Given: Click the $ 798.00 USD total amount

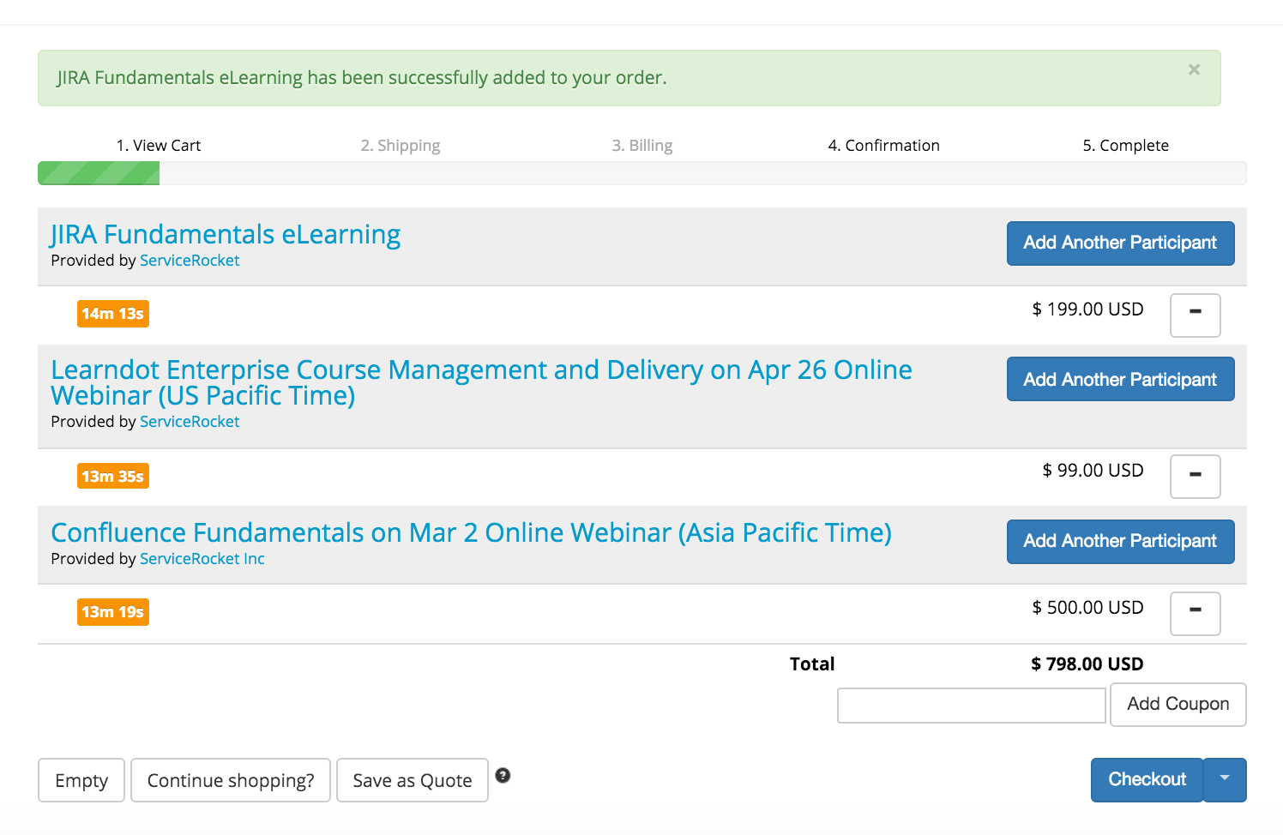Looking at the screenshot, I should click(x=1087, y=664).
